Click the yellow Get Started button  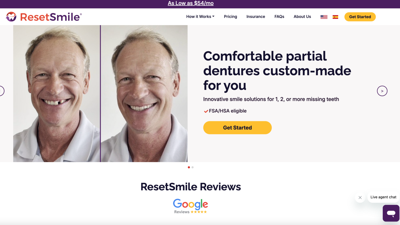point(237,127)
